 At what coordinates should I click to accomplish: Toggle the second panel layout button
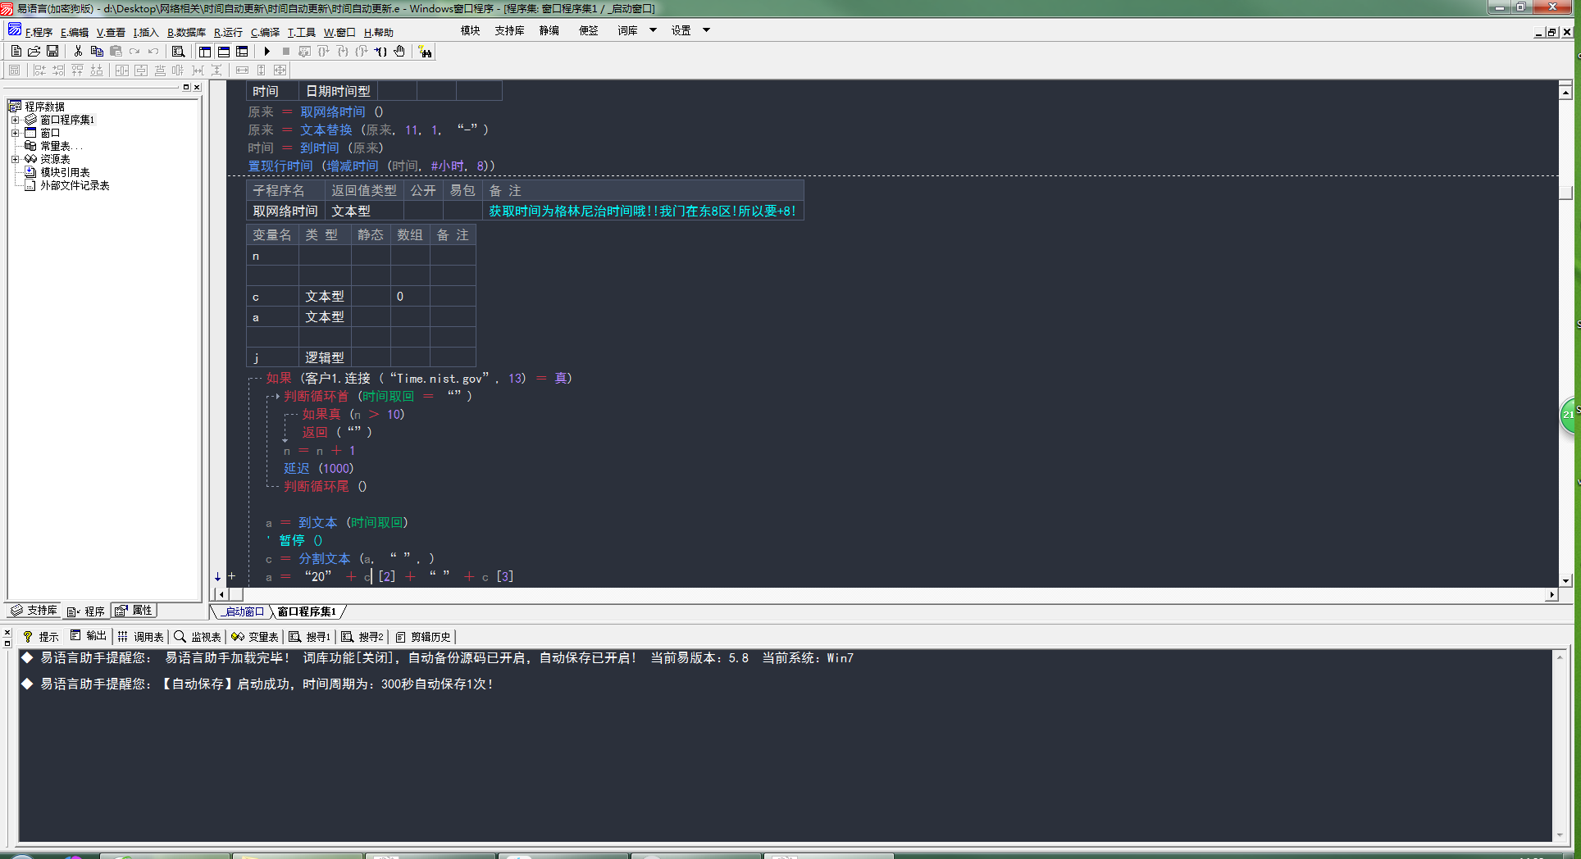click(223, 52)
